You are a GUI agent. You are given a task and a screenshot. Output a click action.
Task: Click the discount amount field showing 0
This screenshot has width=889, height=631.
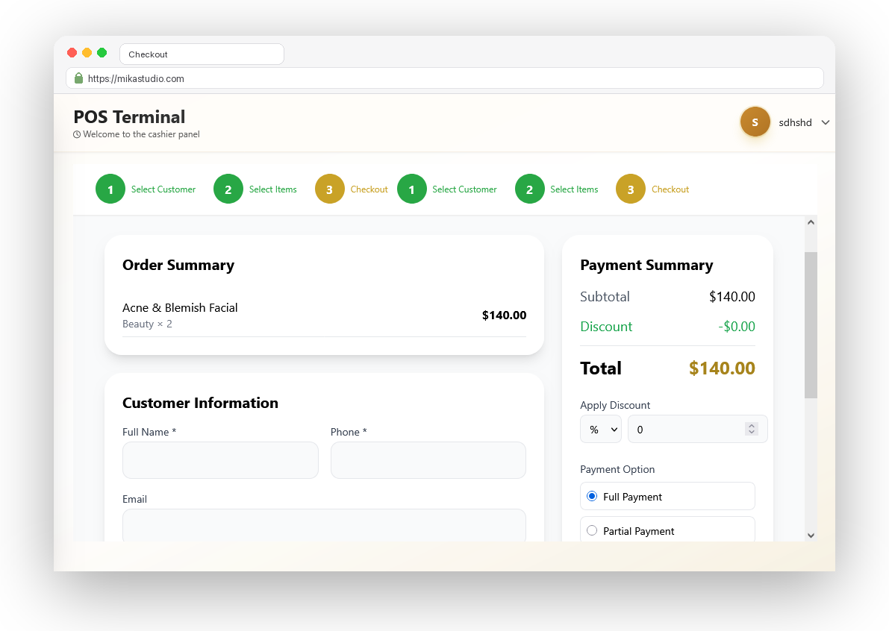coord(697,430)
